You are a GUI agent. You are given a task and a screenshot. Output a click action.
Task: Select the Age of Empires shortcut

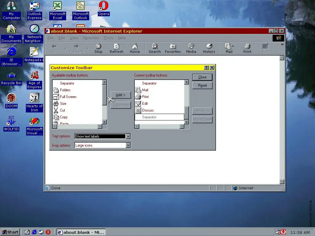[34, 80]
